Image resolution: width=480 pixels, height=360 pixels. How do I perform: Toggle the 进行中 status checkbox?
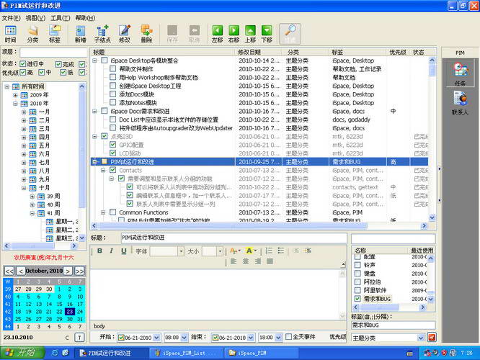[22, 63]
